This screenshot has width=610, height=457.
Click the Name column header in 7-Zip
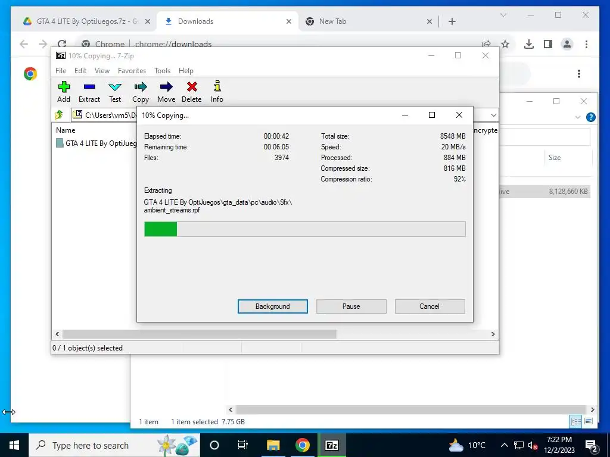click(x=66, y=130)
